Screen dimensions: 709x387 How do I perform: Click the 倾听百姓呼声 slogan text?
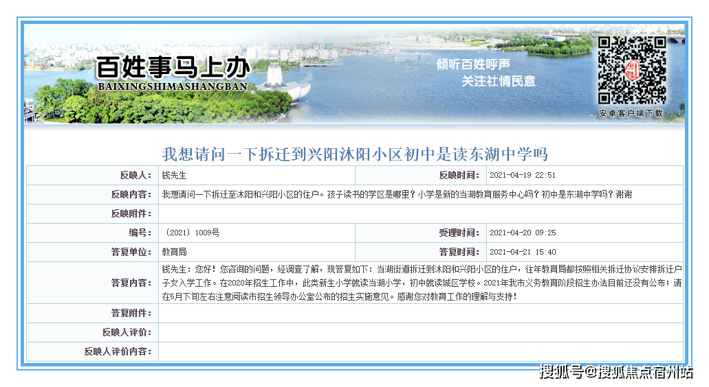point(473,64)
